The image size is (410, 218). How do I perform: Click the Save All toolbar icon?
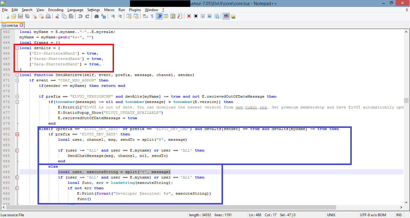(x=27, y=16)
